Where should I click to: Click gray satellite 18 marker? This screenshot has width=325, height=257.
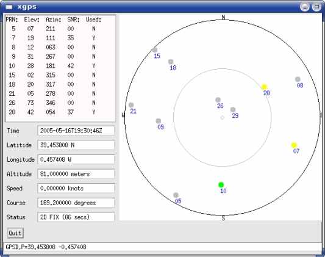click(x=171, y=62)
